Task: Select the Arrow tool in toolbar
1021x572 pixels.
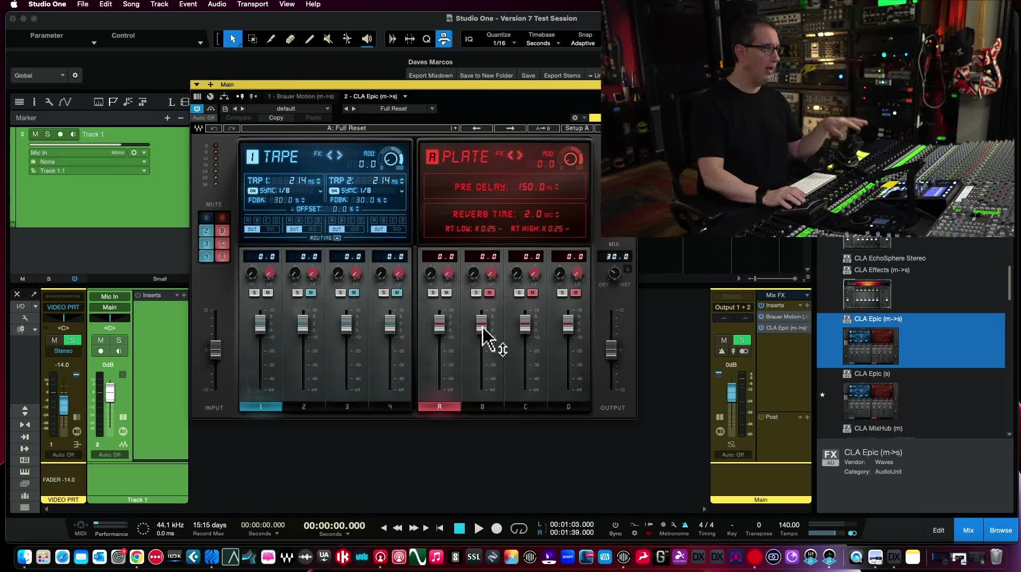Action: point(232,39)
